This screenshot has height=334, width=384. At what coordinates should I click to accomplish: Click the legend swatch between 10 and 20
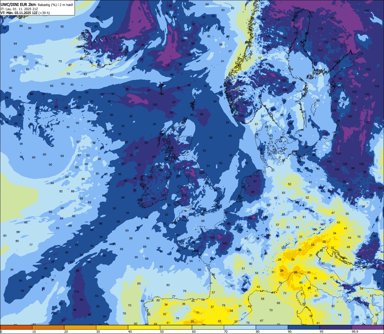click(x=48, y=327)
